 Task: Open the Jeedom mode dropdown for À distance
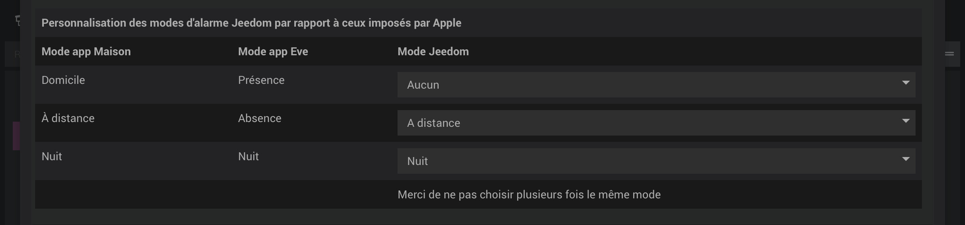[x=656, y=123]
